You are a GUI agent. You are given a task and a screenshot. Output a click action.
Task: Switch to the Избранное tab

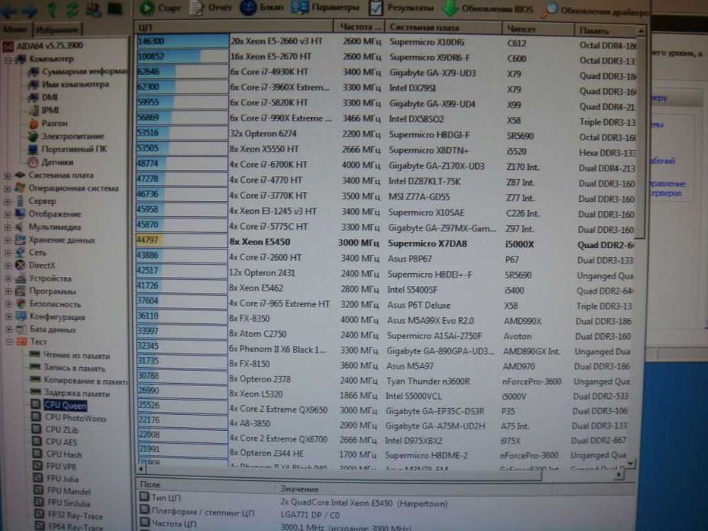[58, 30]
